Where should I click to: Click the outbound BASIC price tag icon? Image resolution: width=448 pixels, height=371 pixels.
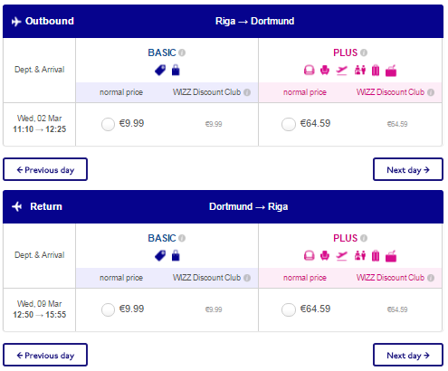160,71
